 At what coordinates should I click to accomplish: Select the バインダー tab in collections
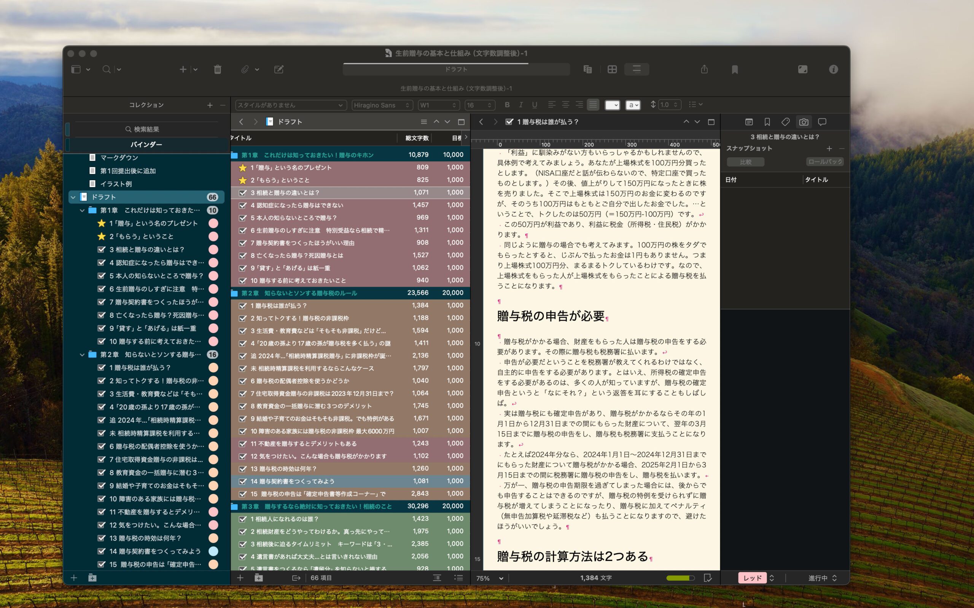point(146,144)
